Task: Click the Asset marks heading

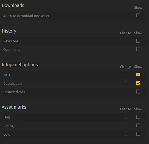Action: click(x=14, y=107)
